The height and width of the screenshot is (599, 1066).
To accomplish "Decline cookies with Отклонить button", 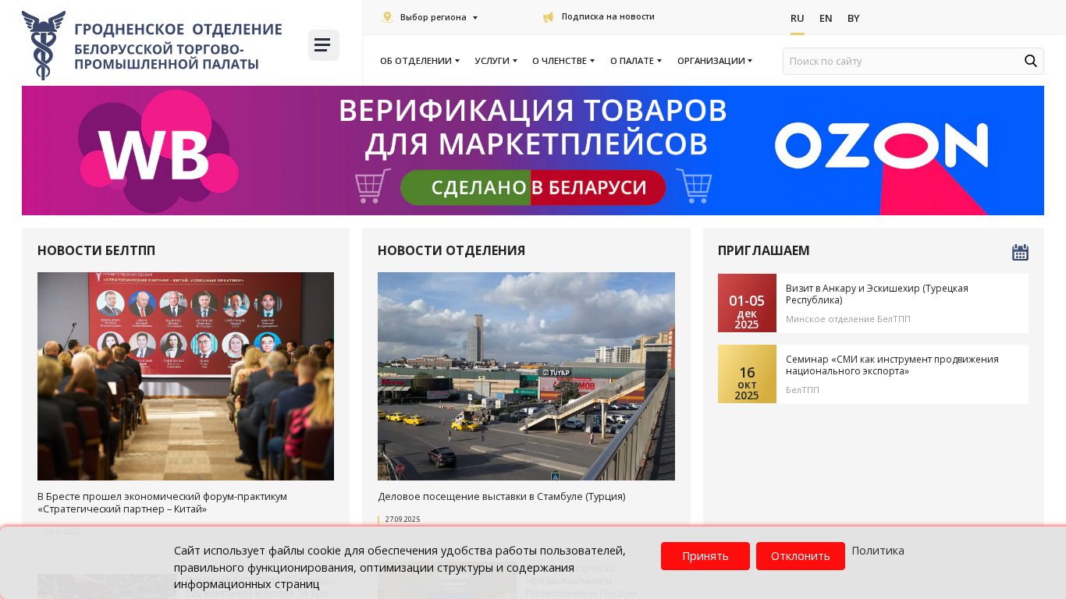I will [x=801, y=556].
